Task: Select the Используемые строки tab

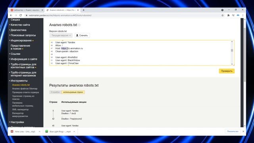Action: [73, 92]
